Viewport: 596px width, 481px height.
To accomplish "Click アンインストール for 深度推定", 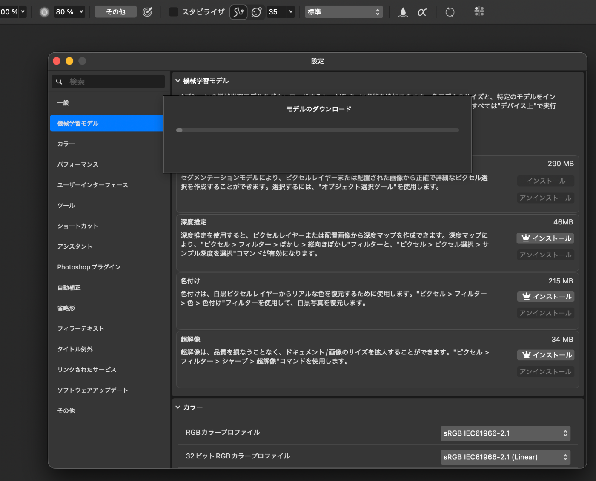I will pyautogui.click(x=546, y=255).
